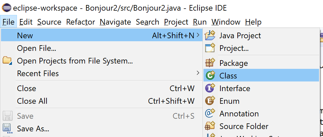Click the brown Enum icon
Viewport: 323px width, 137px height.
210,101
